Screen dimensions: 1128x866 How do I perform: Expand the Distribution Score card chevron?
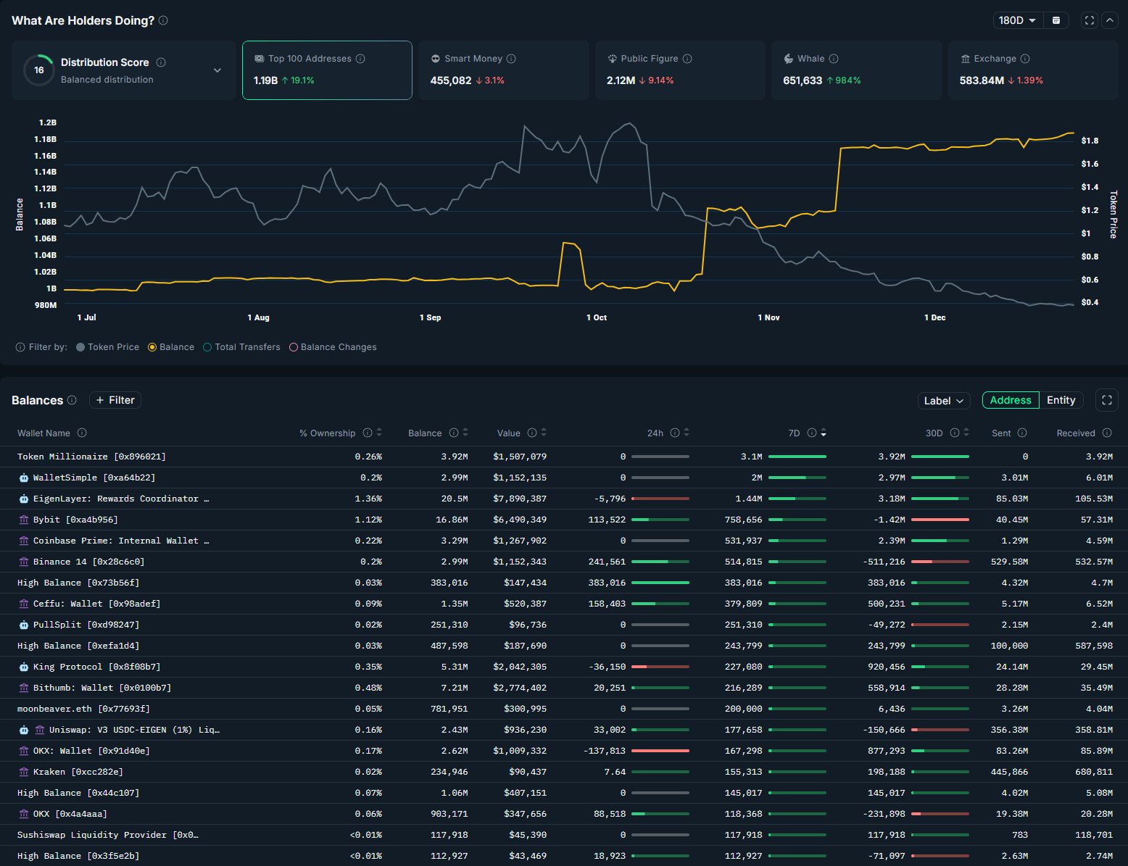point(217,70)
